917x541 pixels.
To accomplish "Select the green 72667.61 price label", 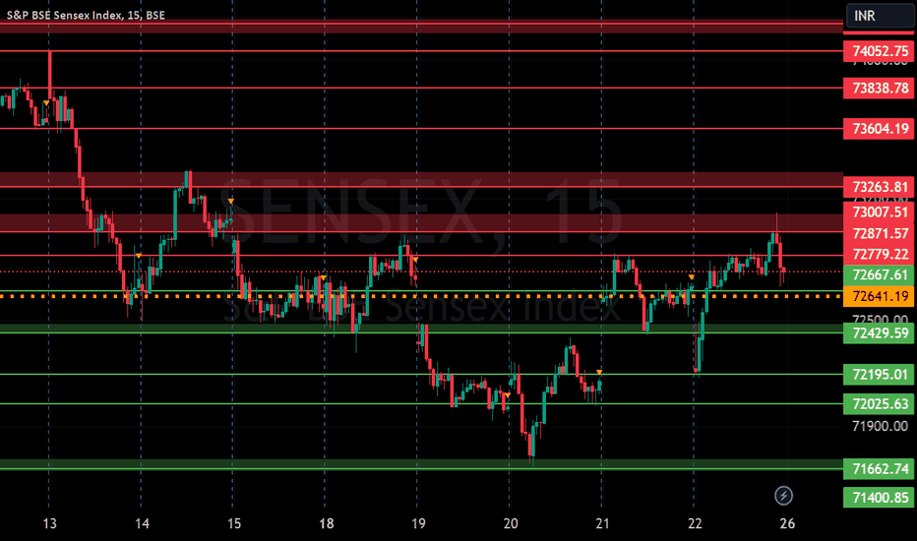I will (x=879, y=274).
